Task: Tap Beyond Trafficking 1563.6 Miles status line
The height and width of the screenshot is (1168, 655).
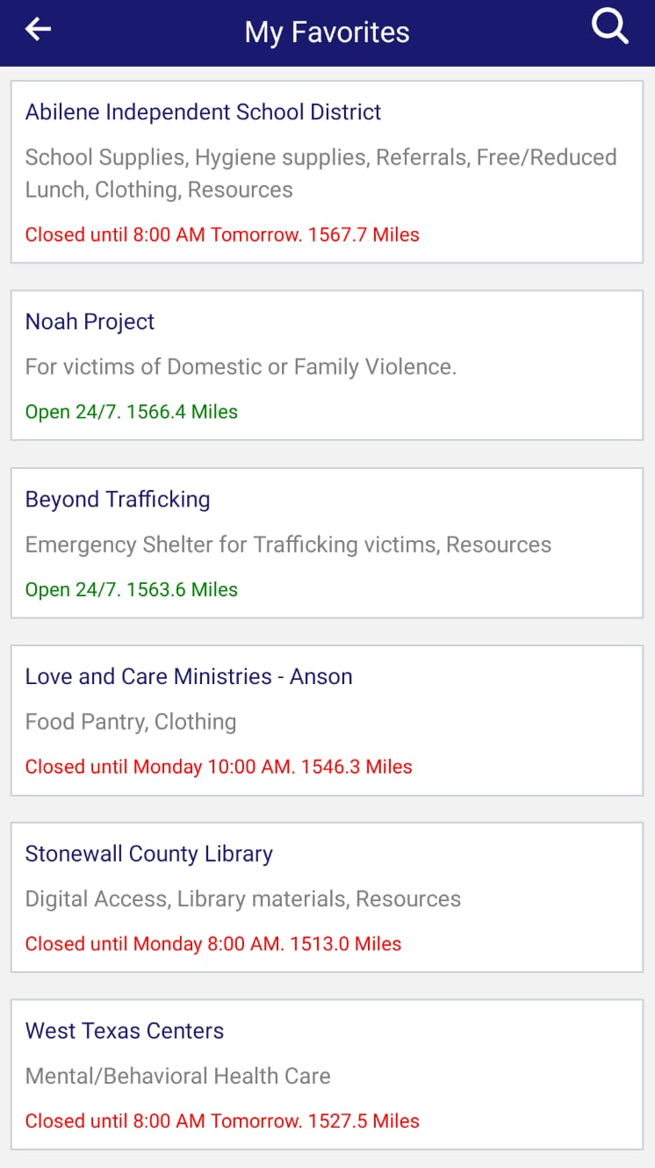Action: (131, 589)
